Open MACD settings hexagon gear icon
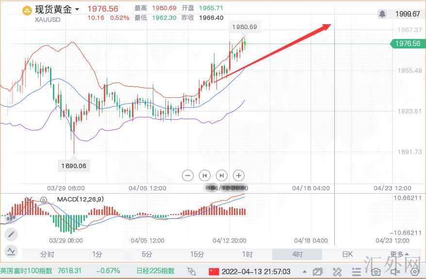The width and height of the screenshot is (426, 279). pyautogui.click(x=44, y=200)
